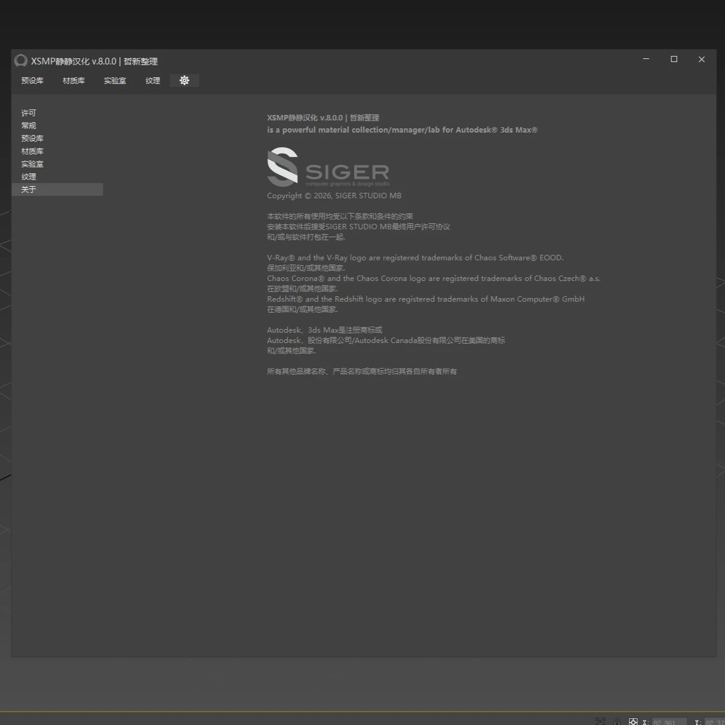Click the SIGER studio logo

point(328,167)
